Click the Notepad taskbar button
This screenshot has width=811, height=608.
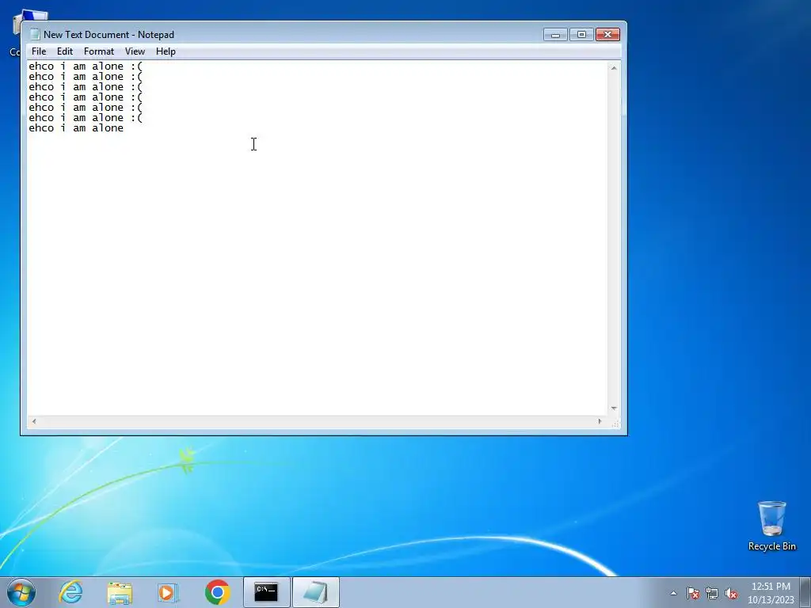(316, 592)
